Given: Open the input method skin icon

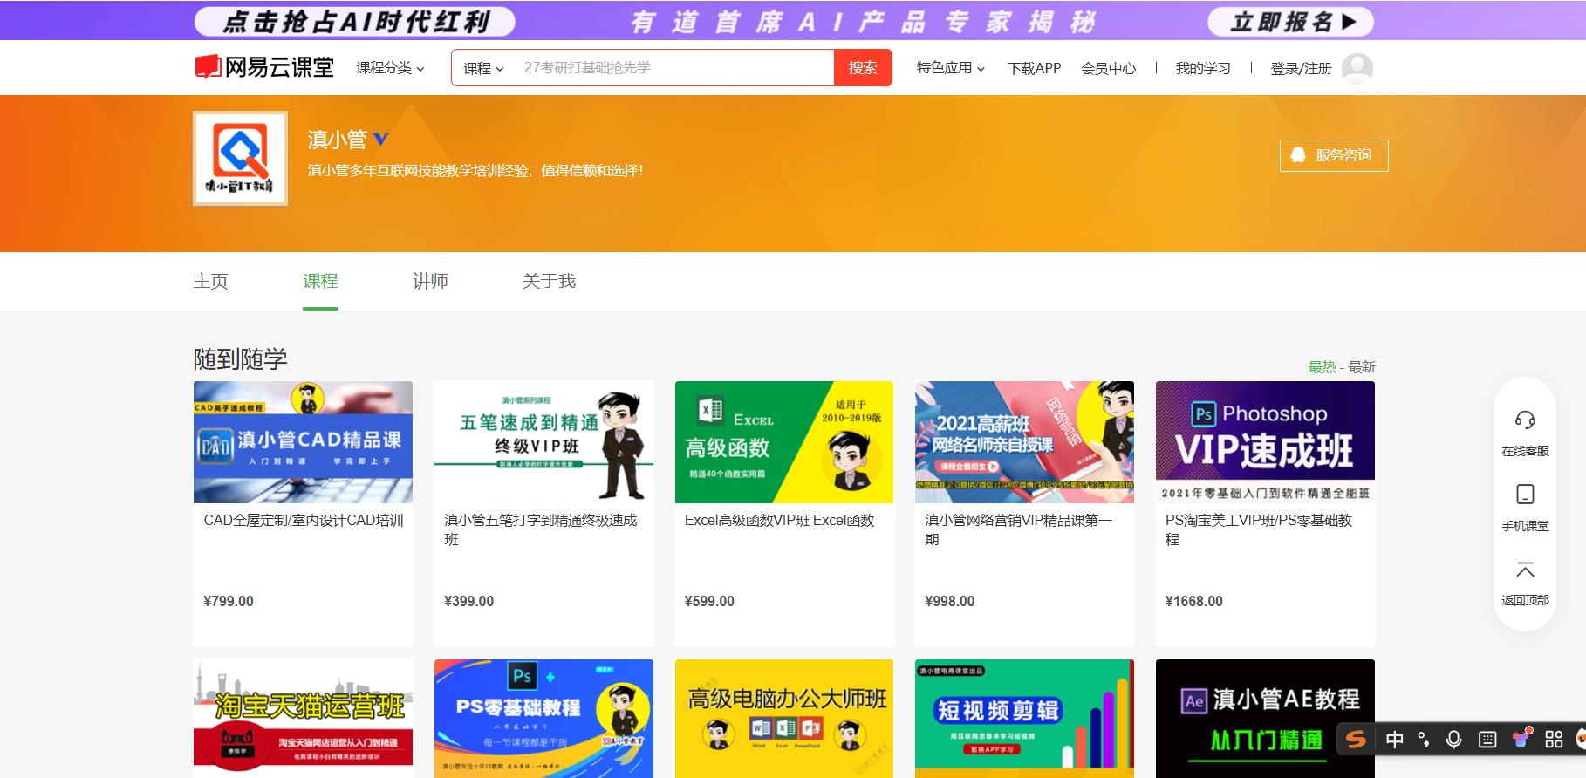Looking at the screenshot, I should [x=1521, y=739].
